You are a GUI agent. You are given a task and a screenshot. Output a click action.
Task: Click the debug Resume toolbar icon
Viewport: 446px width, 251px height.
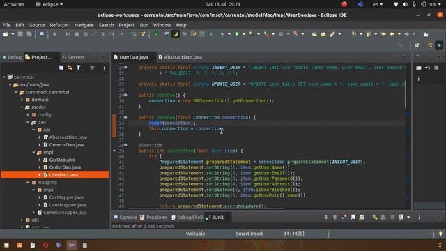68,34
